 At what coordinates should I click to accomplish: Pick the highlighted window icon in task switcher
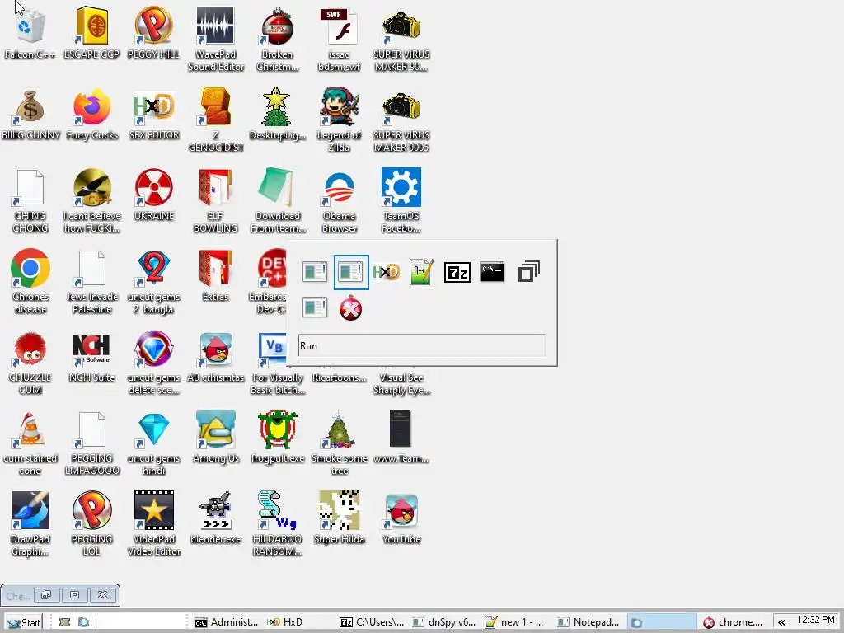tap(351, 272)
